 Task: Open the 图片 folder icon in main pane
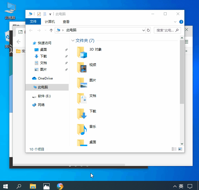(82, 83)
